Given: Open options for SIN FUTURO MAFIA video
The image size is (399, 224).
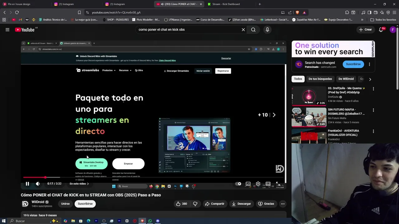Looking at the screenshot, I should pyautogui.click(x=373, y=110).
